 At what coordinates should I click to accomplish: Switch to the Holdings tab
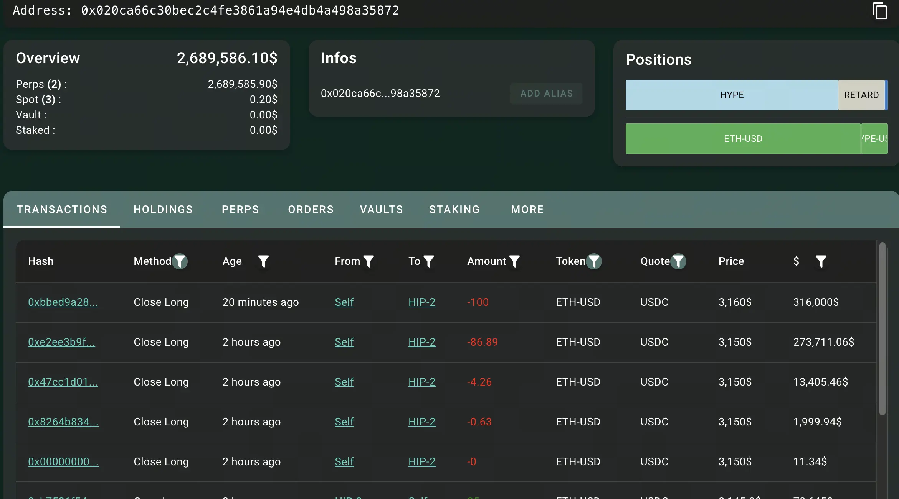click(163, 209)
